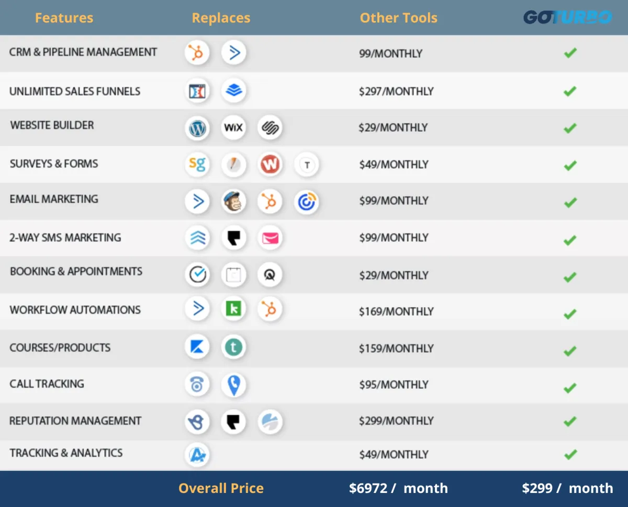Open the WordPress logo in Website Builder row
Screen dimensions: 628x507
coord(197,128)
